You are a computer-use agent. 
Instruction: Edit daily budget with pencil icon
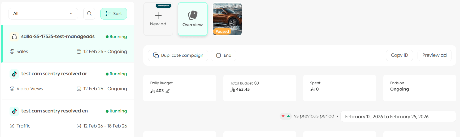(x=168, y=91)
